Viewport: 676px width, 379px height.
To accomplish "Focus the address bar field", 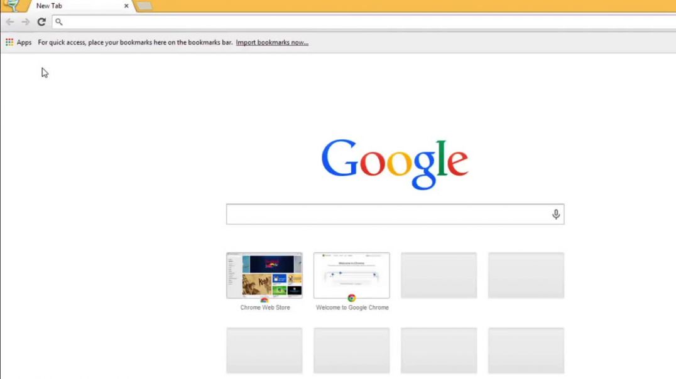I will (x=364, y=22).
